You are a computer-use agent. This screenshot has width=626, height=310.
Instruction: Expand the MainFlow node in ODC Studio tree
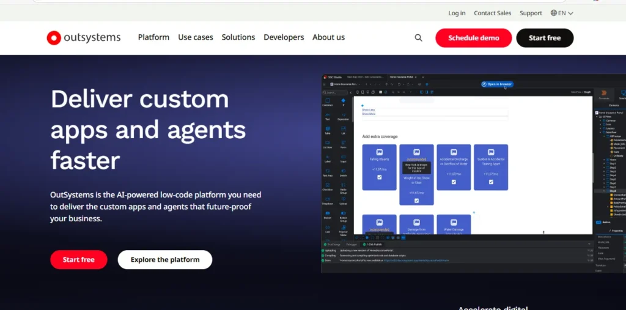point(601,132)
